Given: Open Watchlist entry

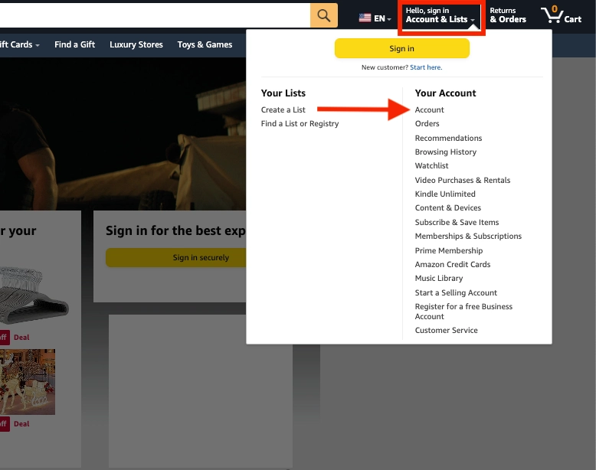Looking at the screenshot, I should 431,165.
